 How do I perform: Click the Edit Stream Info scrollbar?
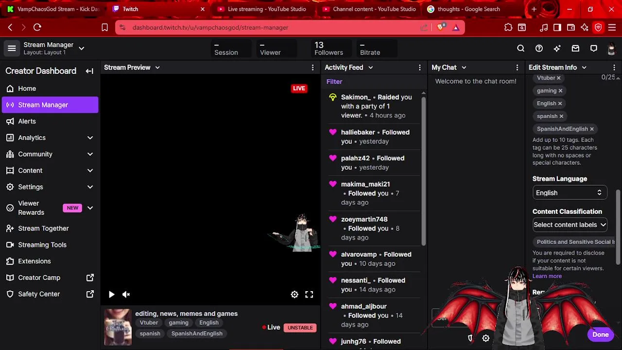(x=618, y=227)
